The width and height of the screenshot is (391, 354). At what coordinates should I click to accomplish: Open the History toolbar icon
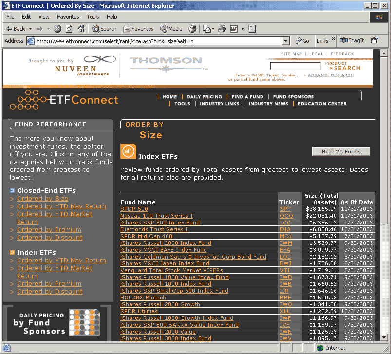click(192, 29)
